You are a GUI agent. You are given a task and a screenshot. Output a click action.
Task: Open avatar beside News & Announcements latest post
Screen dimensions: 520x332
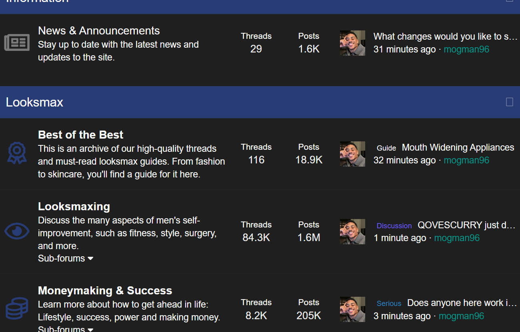[352, 43]
